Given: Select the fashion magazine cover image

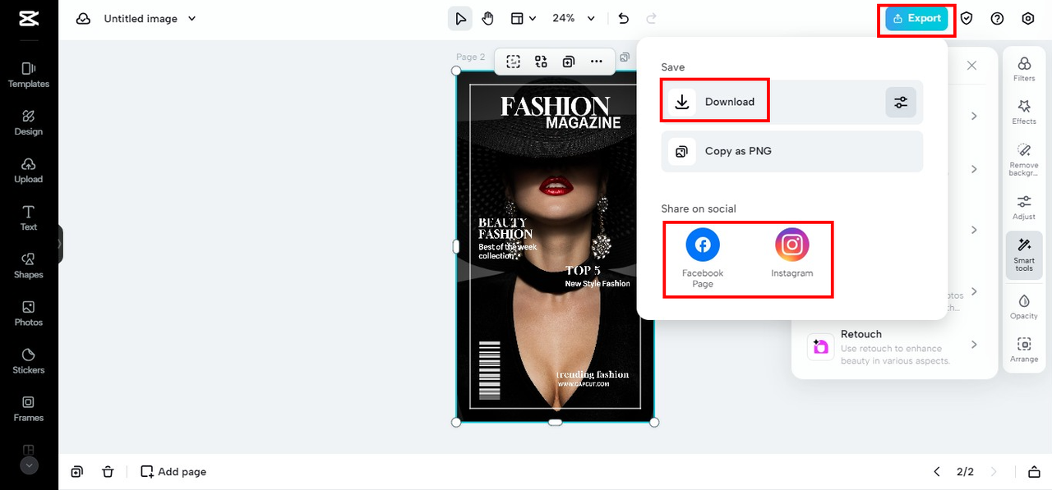Looking at the screenshot, I should [555, 246].
